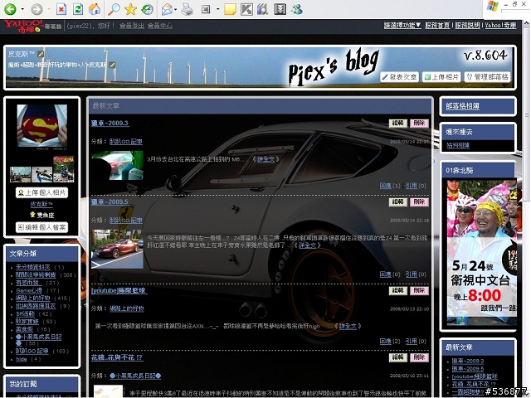Open the category link with 415 articles
531x398 pixels.
(x=33, y=298)
